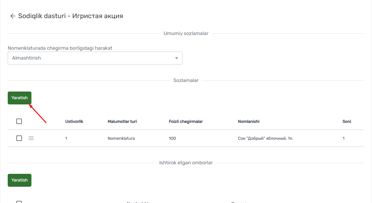The image size is (372, 203).
Task: Click the Ishtirok etgan omborlar section label
Action: pos(186,163)
